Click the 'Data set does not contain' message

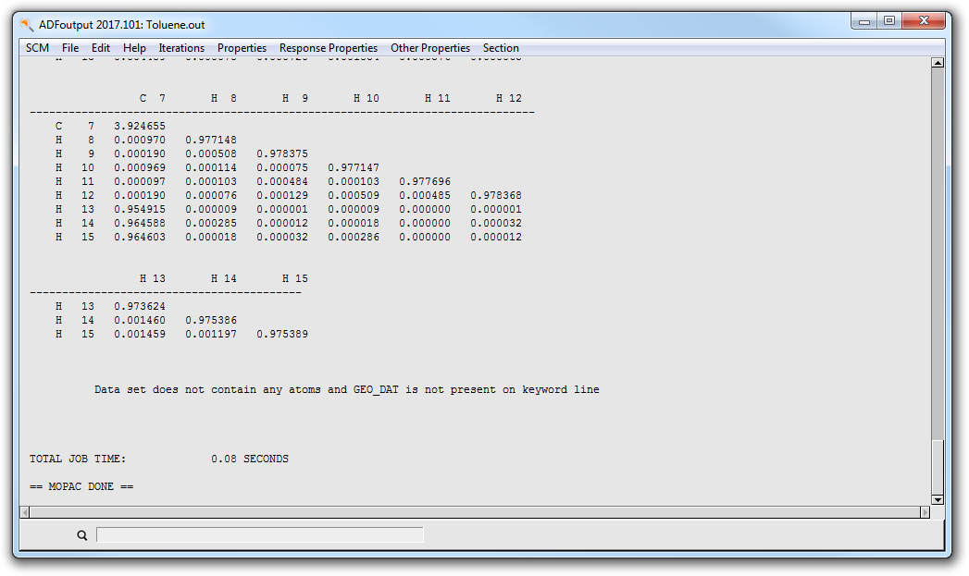347,389
